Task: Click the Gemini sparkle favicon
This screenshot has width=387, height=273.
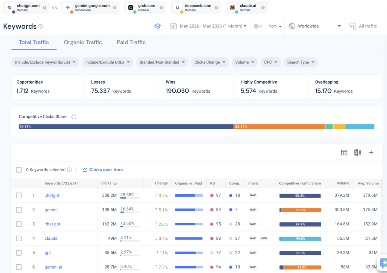Action: [68, 8]
